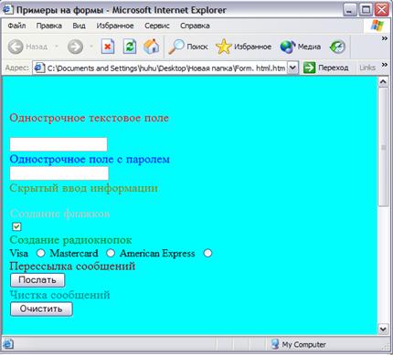Refresh the page with green arrows icon

pos(130,47)
